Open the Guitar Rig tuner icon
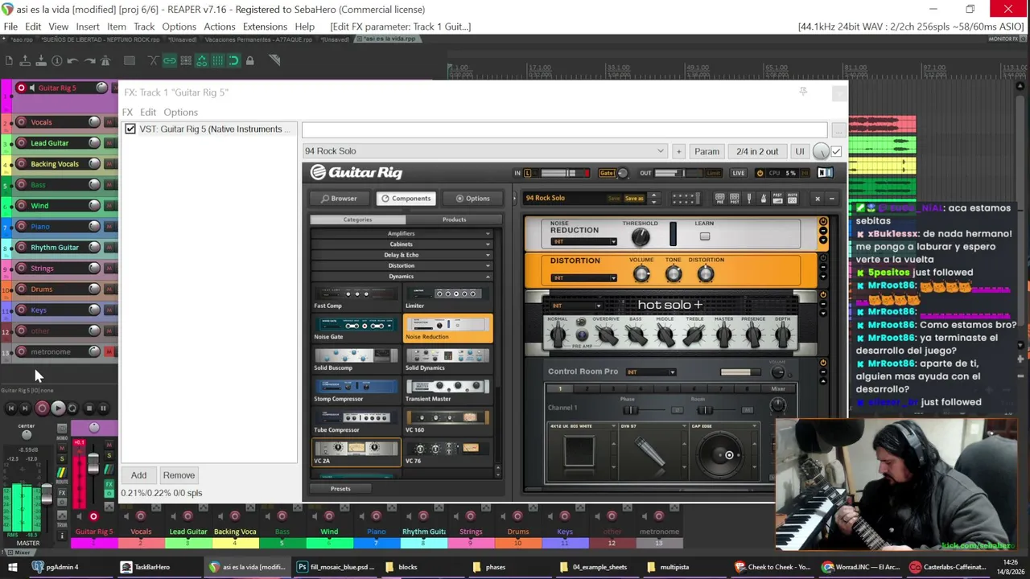Viewport: 1030px width, 579px height. (x=749, y=198)
